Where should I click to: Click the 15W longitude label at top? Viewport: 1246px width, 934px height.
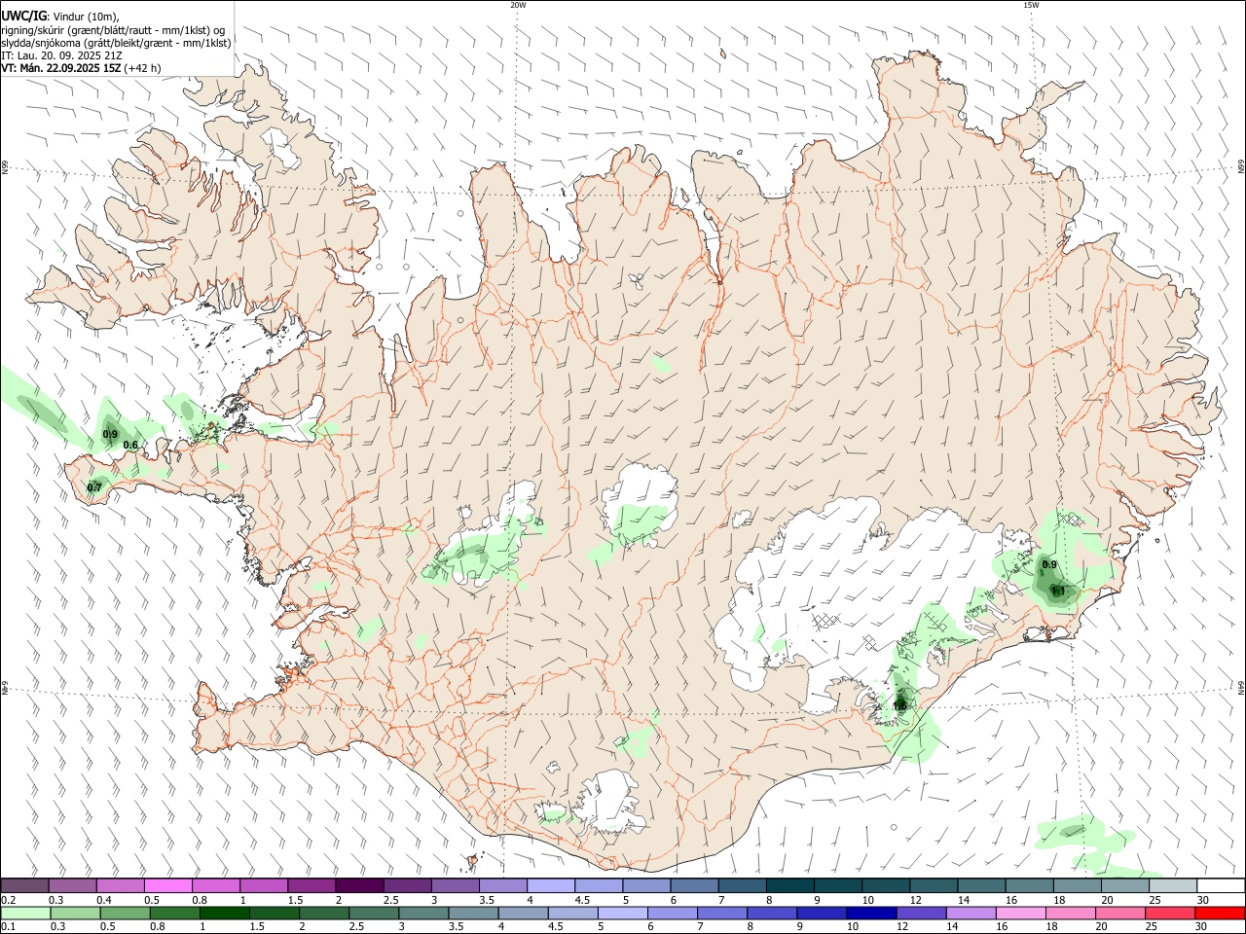1031,5
